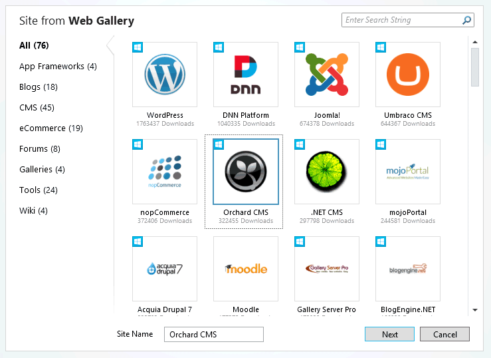Click the scrollbar down arrow
Screen dimensions: 491x358
point(475,309)
